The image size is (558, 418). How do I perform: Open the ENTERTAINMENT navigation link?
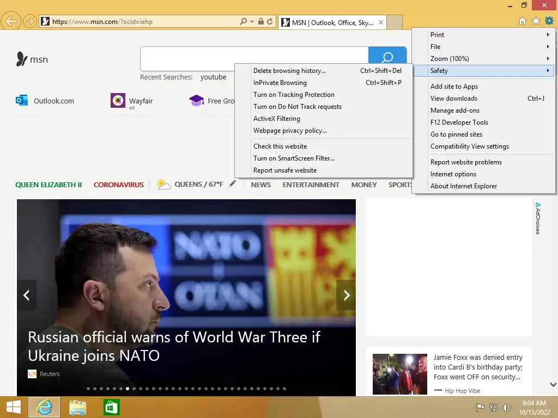pos(311,185)
